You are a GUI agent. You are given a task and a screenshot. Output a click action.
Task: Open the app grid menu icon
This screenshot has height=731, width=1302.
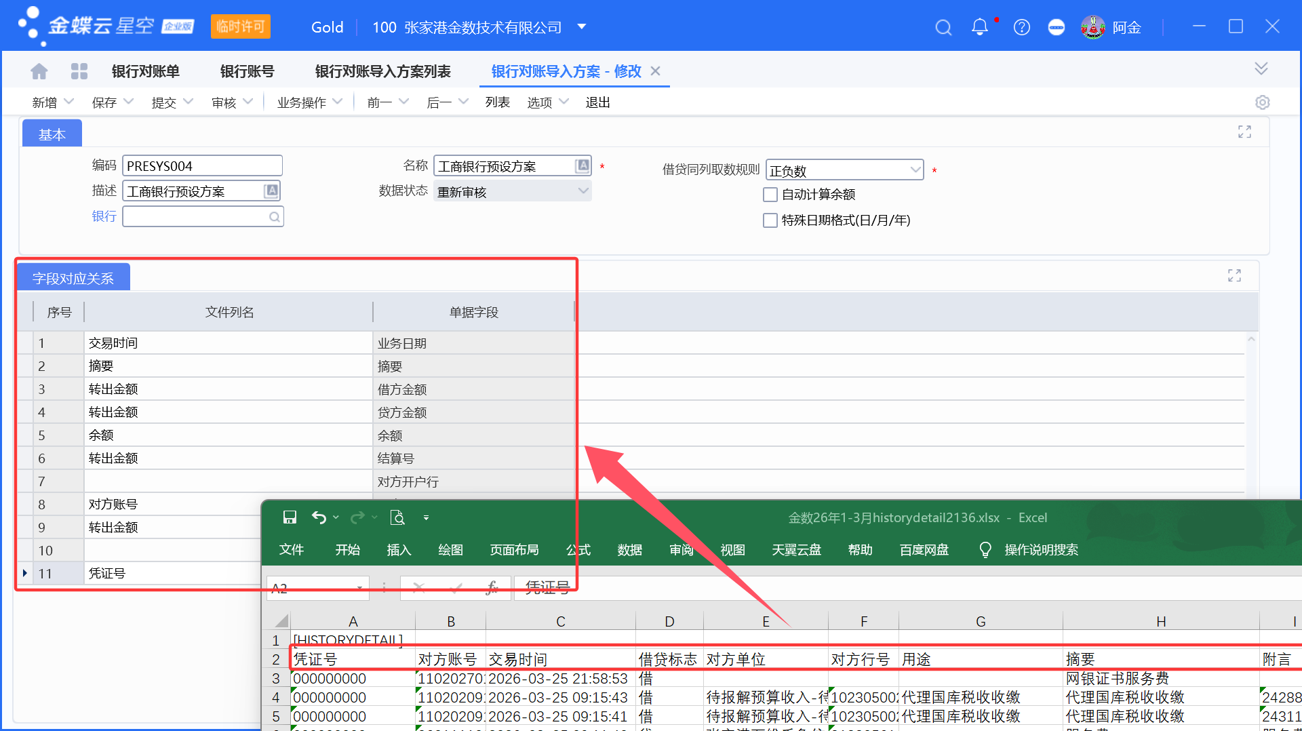point(79,71)
